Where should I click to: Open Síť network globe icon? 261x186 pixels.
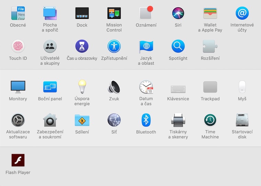coord(114,120)
